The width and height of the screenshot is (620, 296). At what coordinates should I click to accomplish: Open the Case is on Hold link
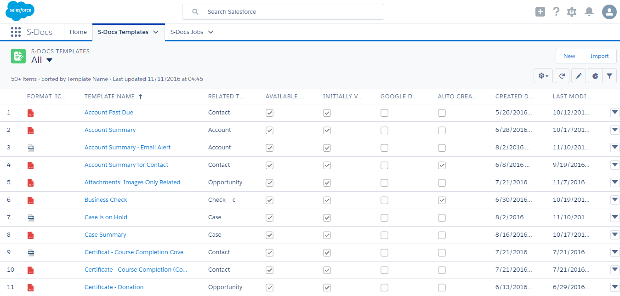point(106,217)
